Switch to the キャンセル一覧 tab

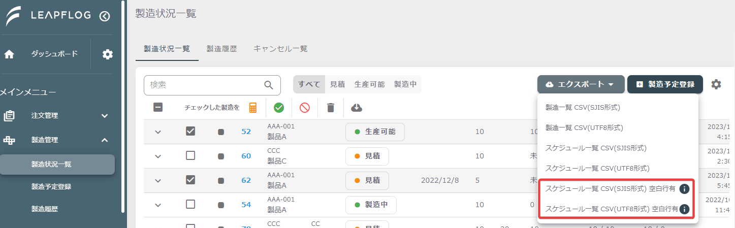click(280, 49)
